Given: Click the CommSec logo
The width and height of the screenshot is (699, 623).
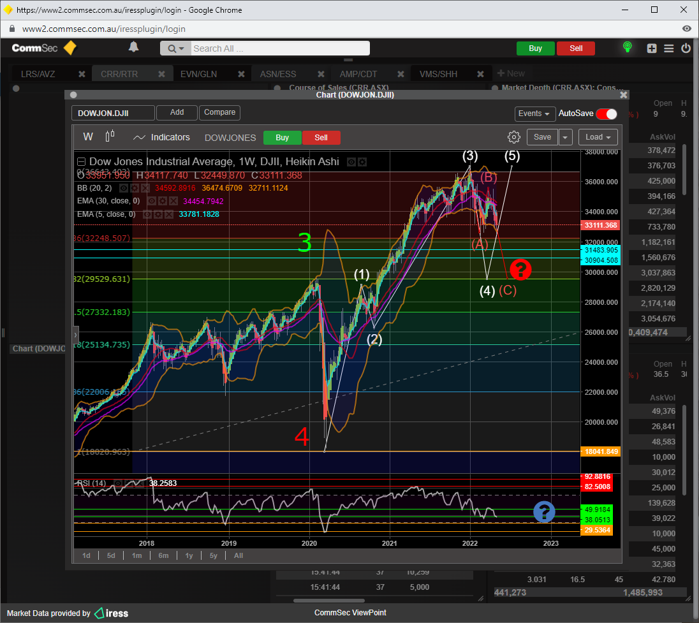Looking at the screenshot, I should [43, 48].
